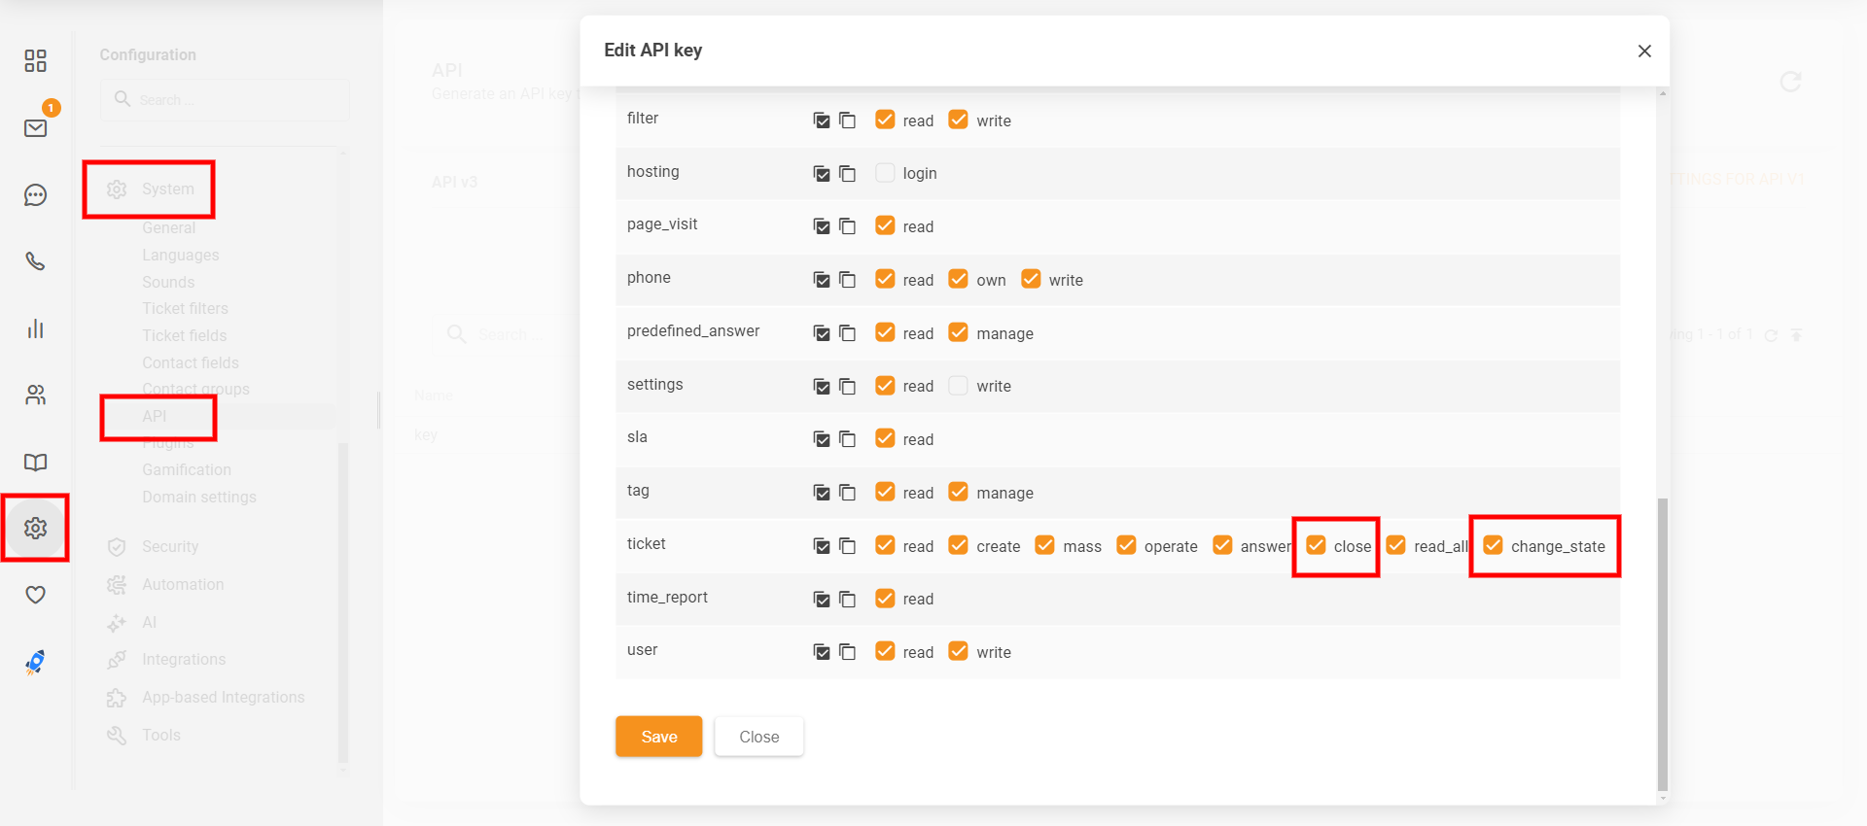Screen dimensions: 1867x826
Task: Click the rocket icon in left sidebar
Action: pyautogui.click(x=36, y=662)
